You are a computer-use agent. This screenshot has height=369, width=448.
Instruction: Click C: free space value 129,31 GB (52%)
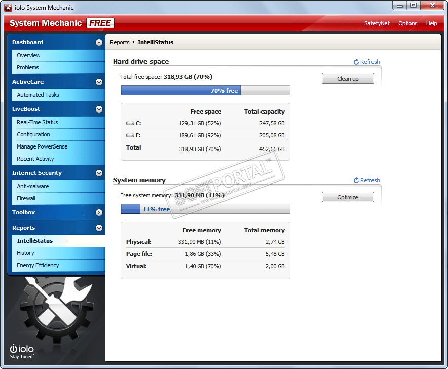[x=200, y=123]
